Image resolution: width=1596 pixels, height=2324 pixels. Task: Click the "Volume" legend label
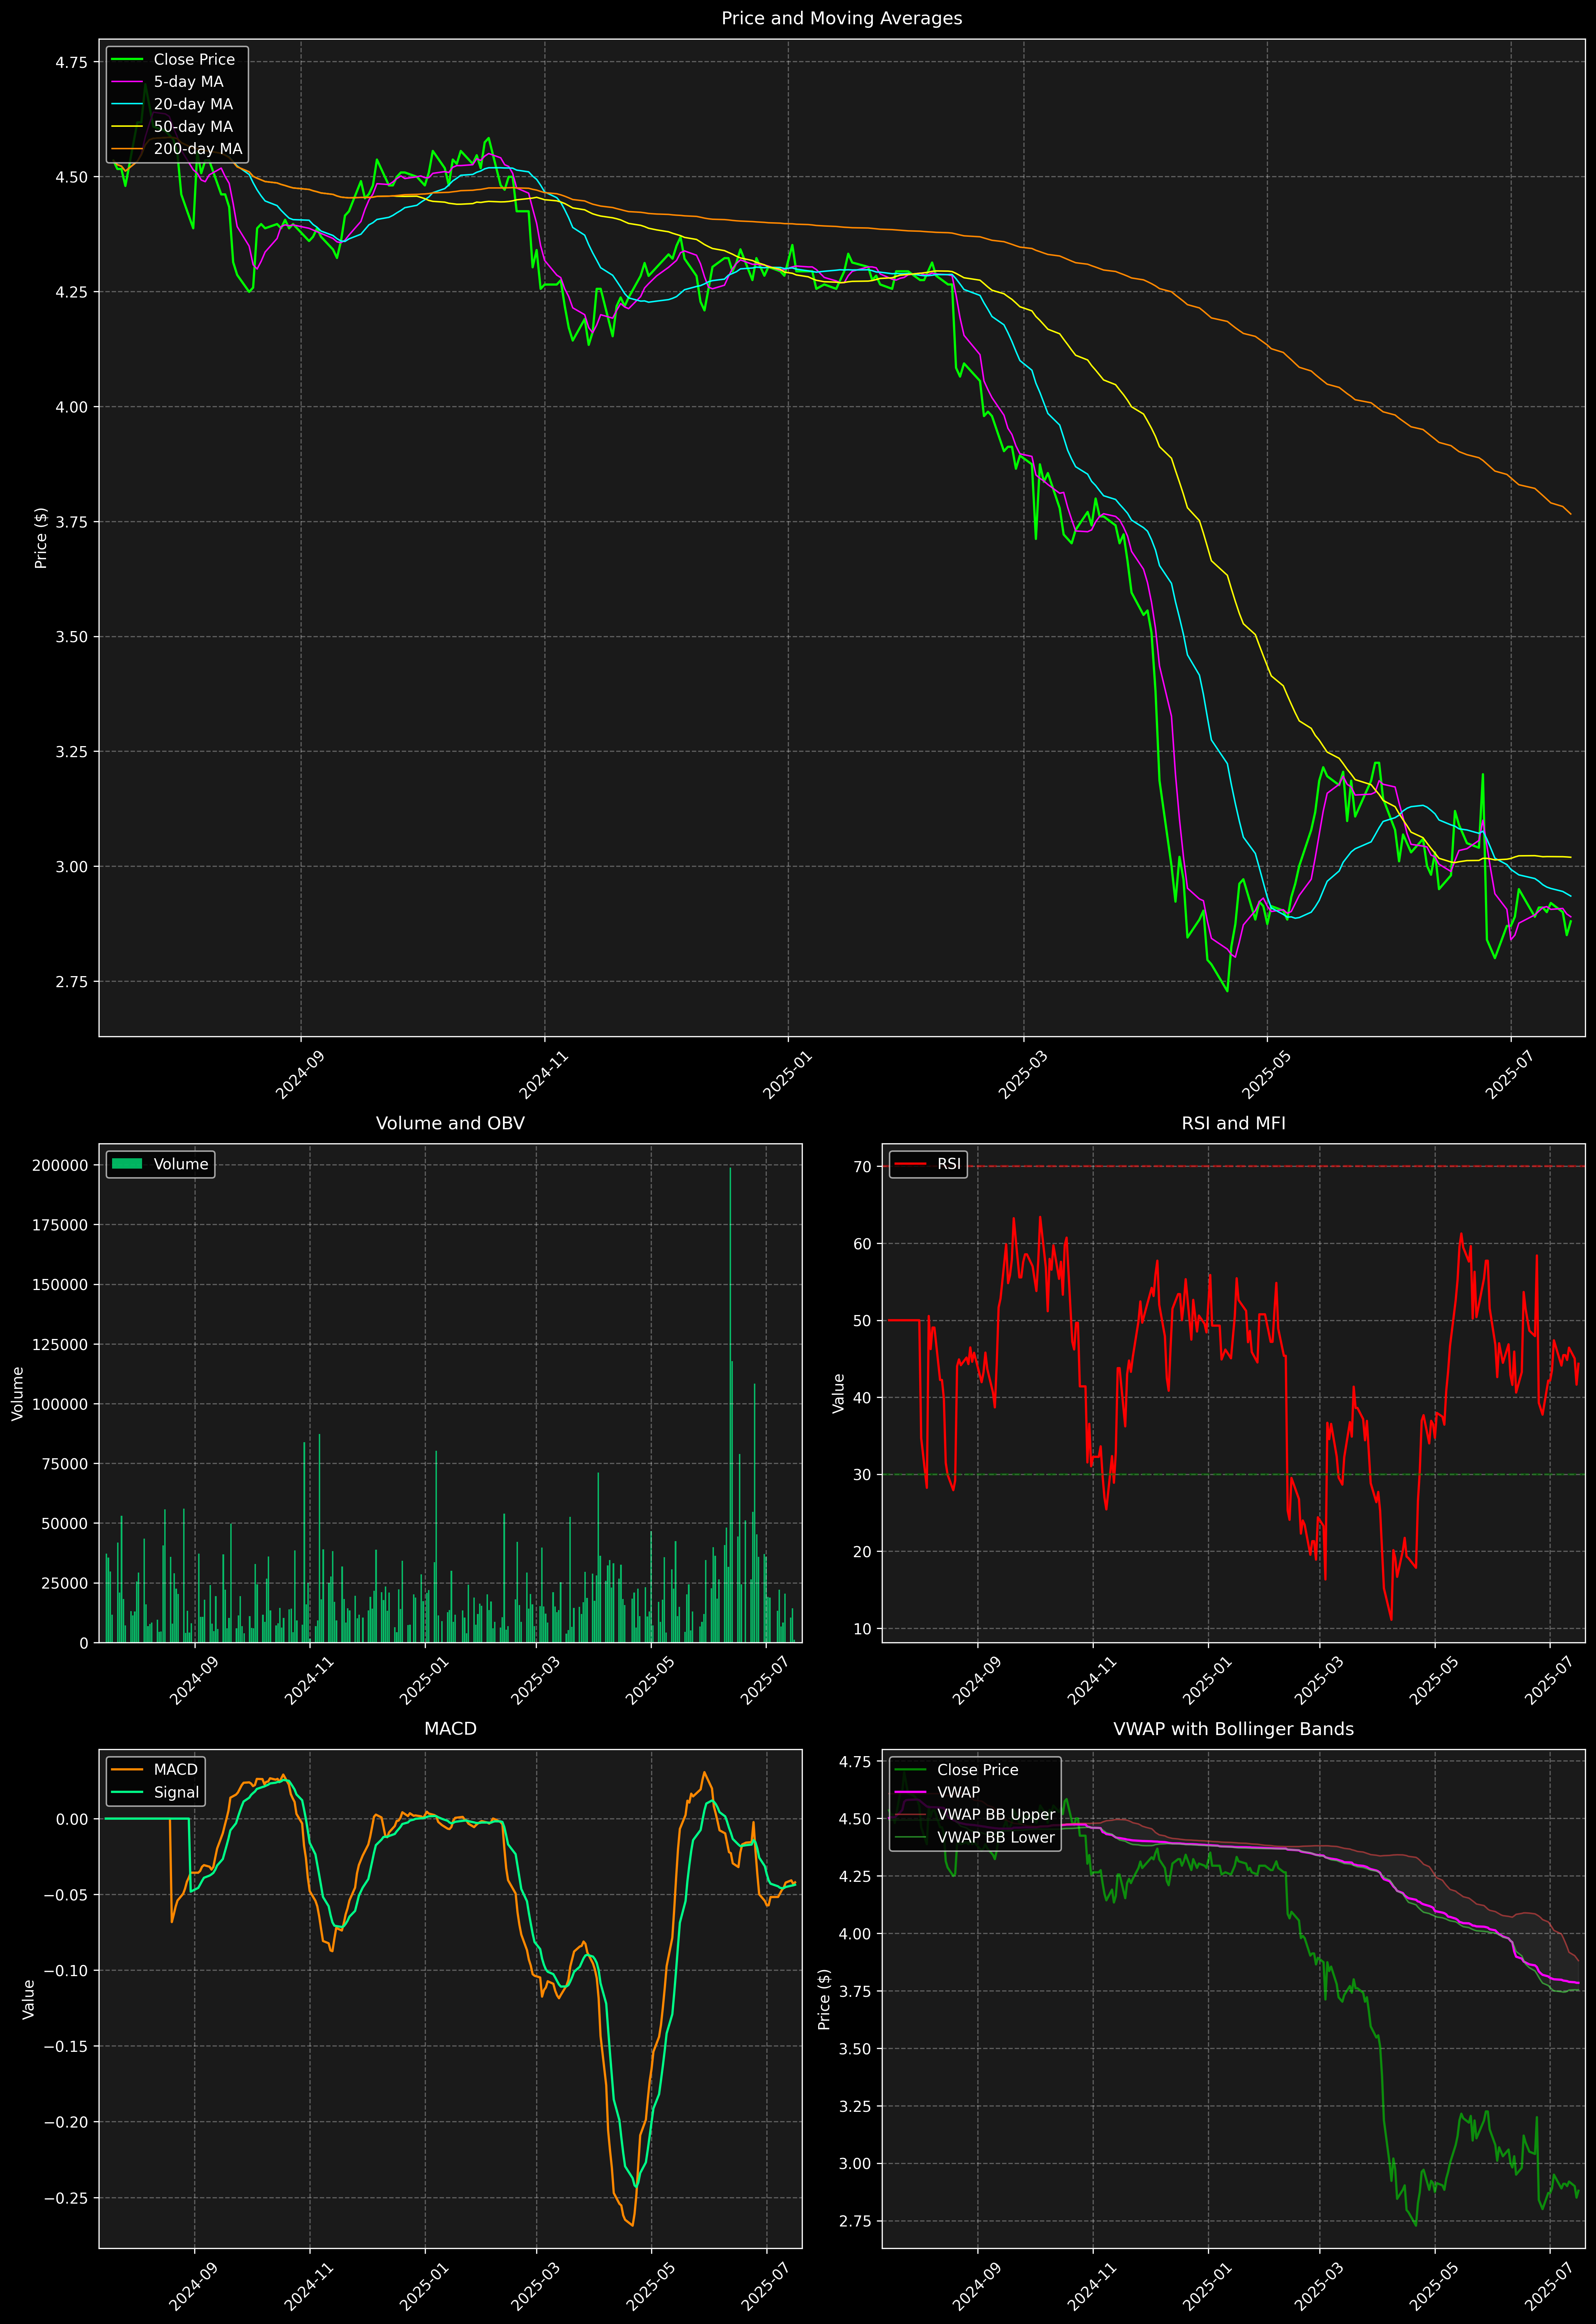pos(181,1165)
